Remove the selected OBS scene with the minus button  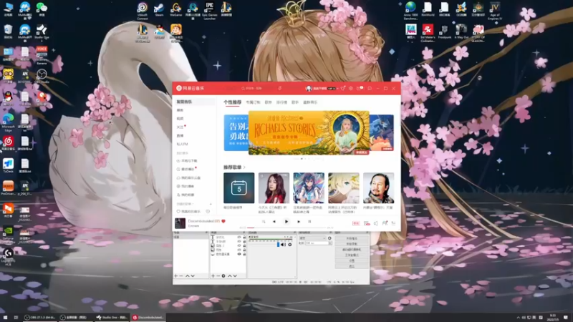(x=181, y=276)
